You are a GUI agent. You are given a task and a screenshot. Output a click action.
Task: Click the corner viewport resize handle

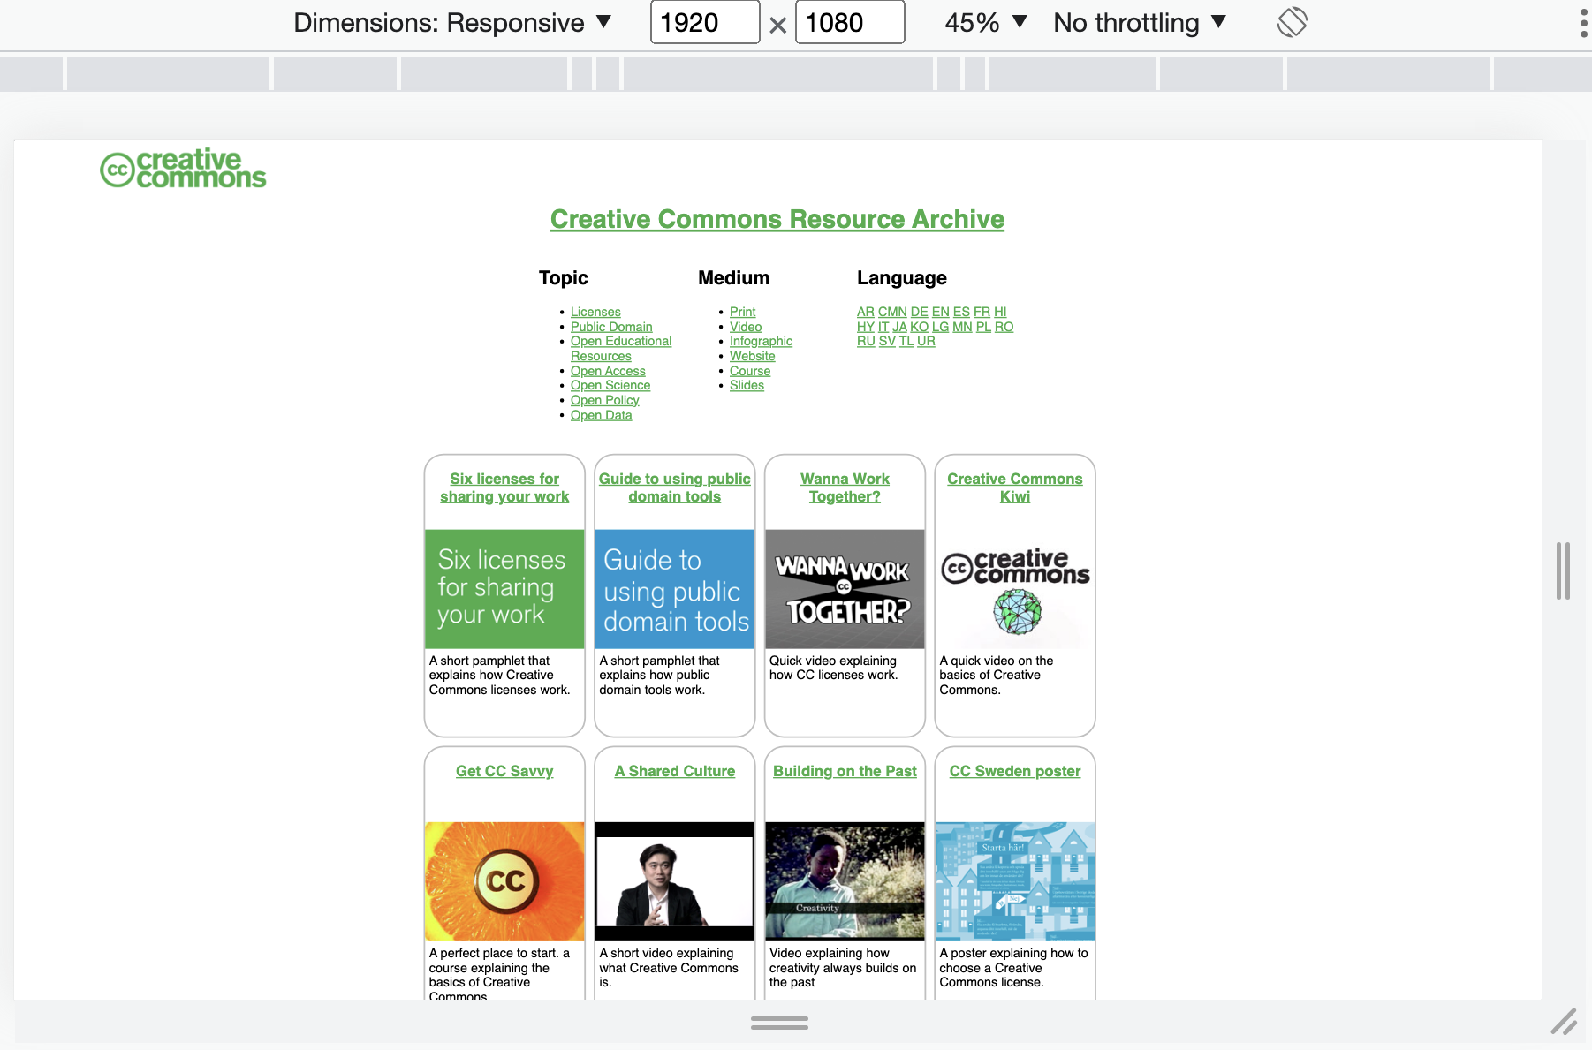point(1564,1022)
